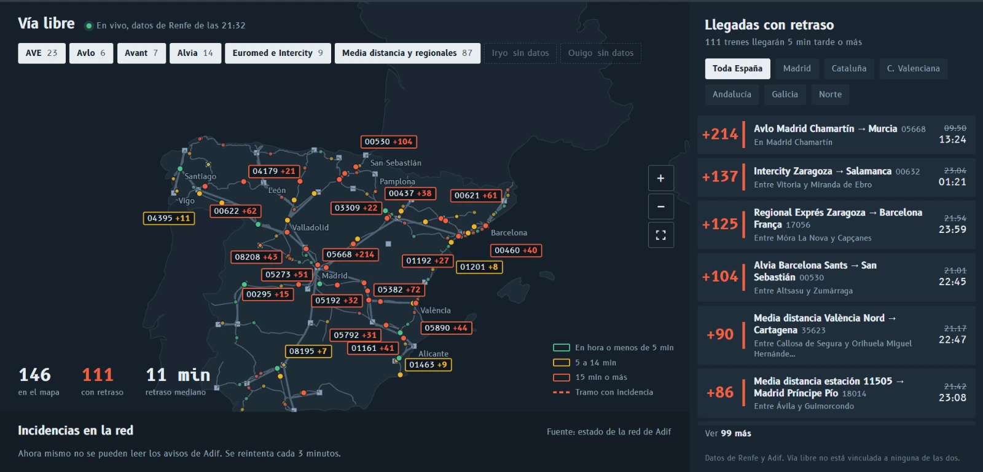983x472 pixels.
Task: Click the Iryo sin datos chip
Action: pos(520,53)
